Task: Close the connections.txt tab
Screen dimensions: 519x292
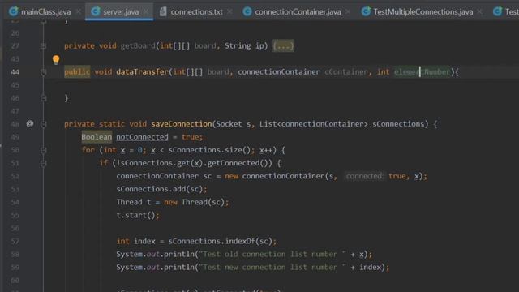Action: coord(229,12)
